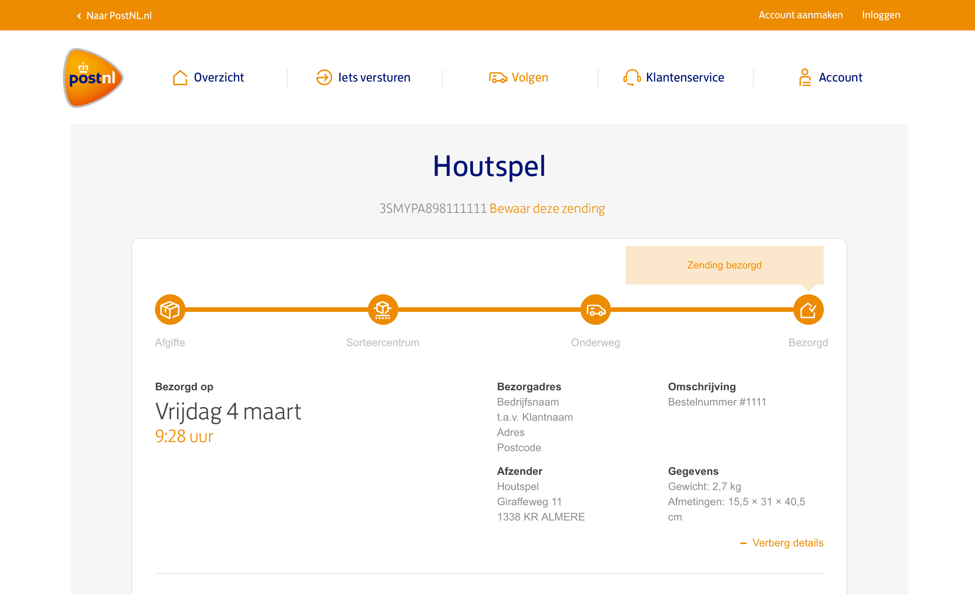Open the Account menu item
Screen dimensions: 975x594
[841, 78]
